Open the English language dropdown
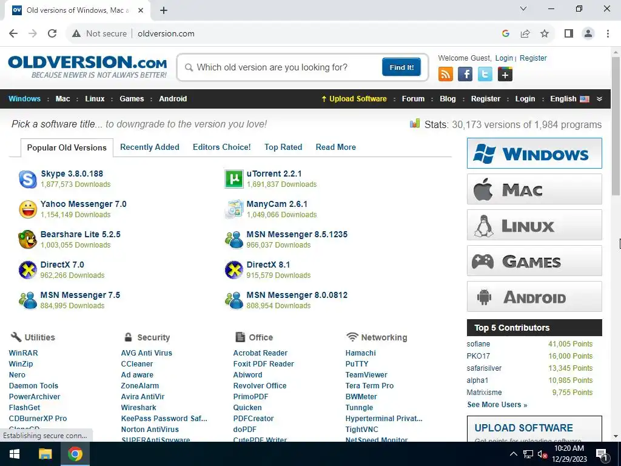The width and height of the screenshot is (621, 466). pyautogui.click(x=569, y=99)
